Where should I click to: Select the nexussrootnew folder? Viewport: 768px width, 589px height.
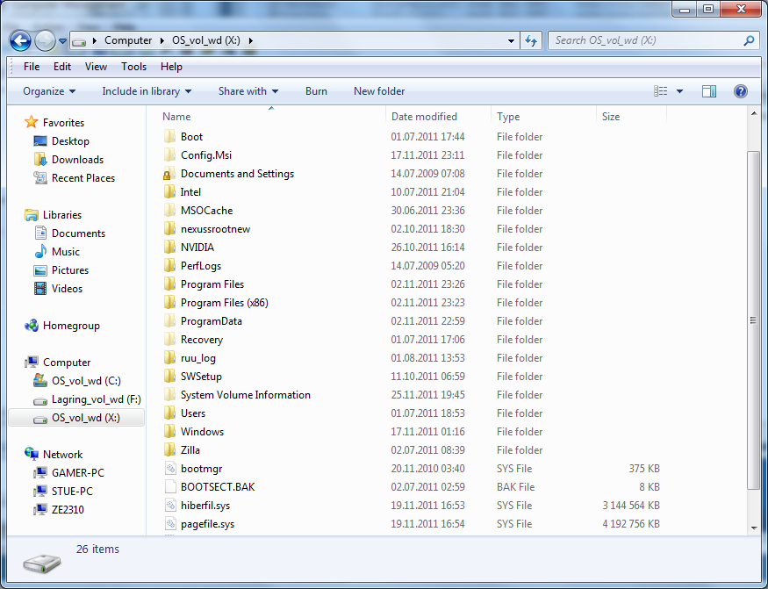click(215, 229)
